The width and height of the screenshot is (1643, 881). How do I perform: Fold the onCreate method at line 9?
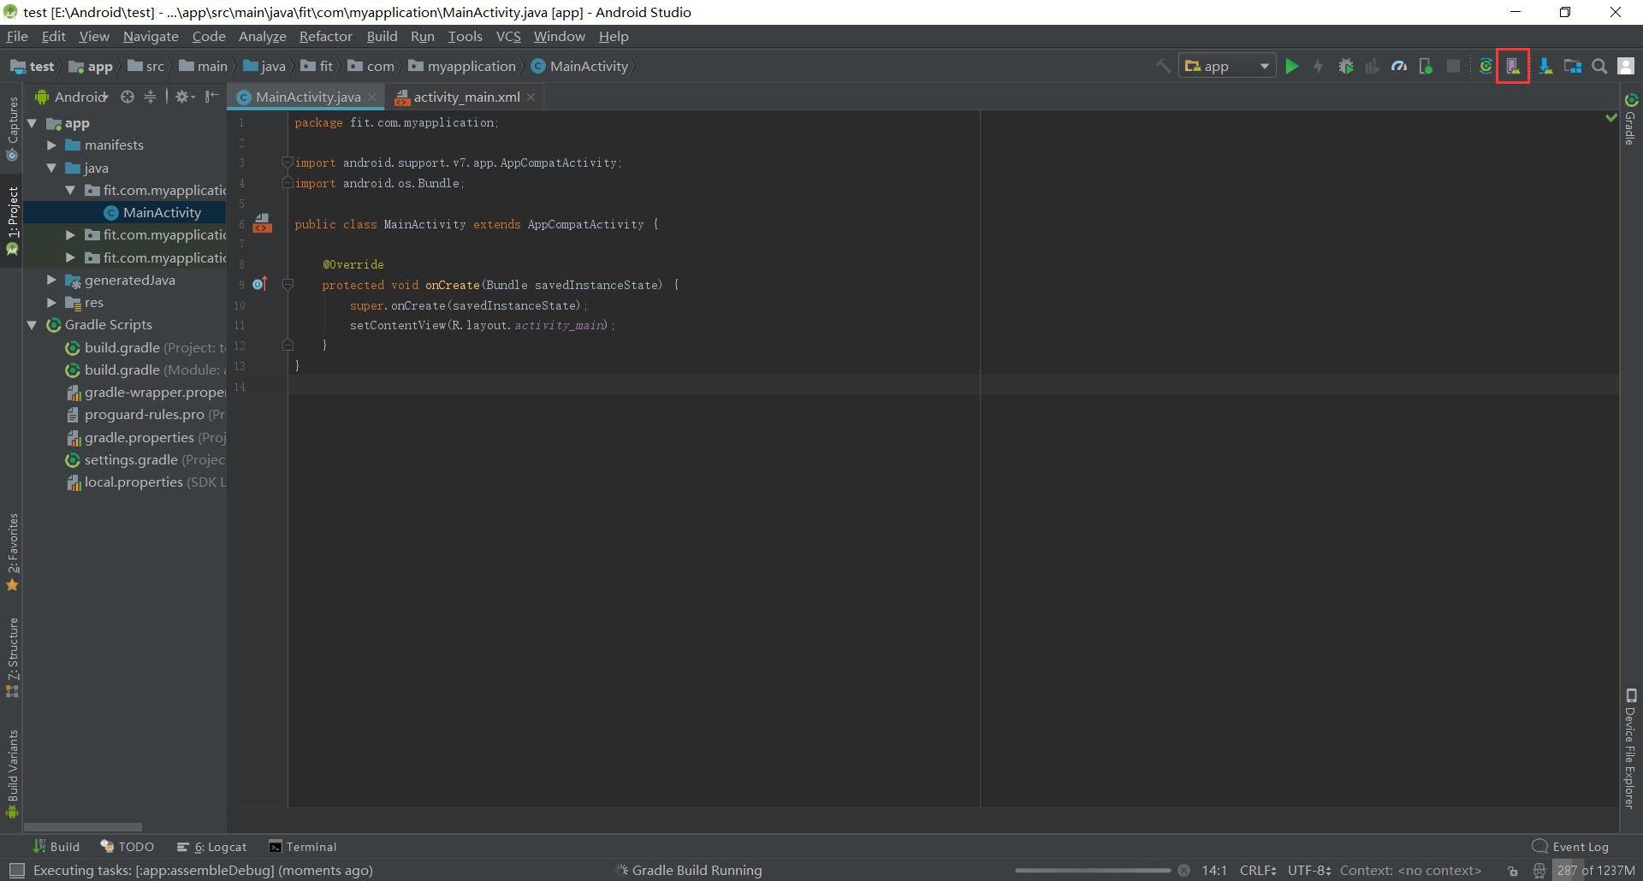(288, 285)
